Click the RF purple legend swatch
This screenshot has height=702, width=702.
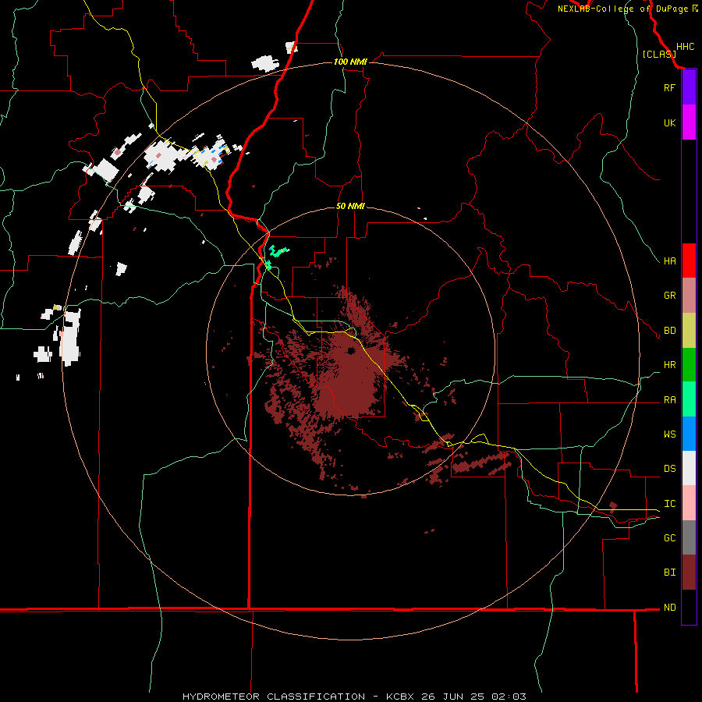(x=689, y=87)
